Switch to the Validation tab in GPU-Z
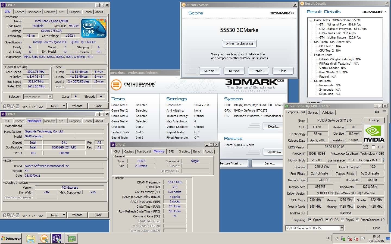Image resolution: width=391 pixels, height=244 pixels. [x=328, y=113]
